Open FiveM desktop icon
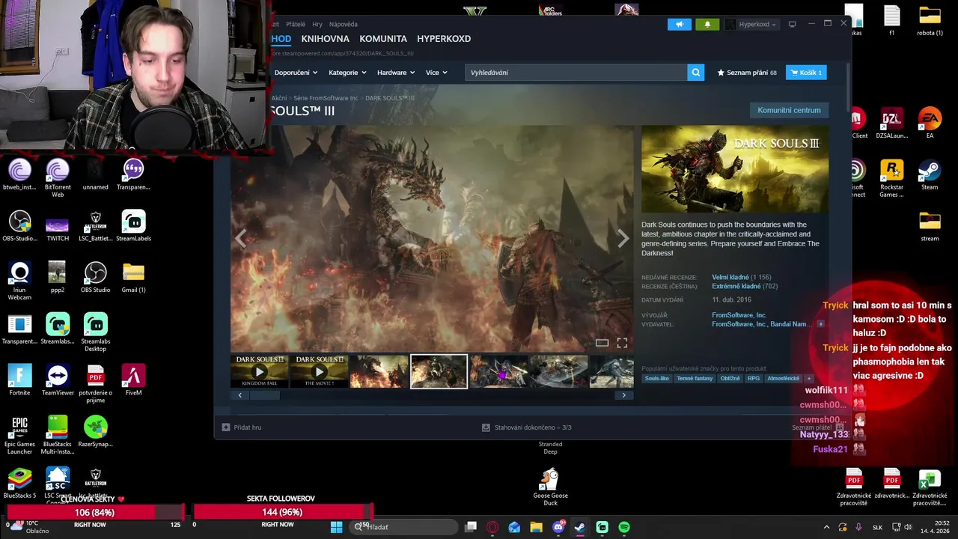The width and height of the screenshot is (958, 539). [133, 380]
